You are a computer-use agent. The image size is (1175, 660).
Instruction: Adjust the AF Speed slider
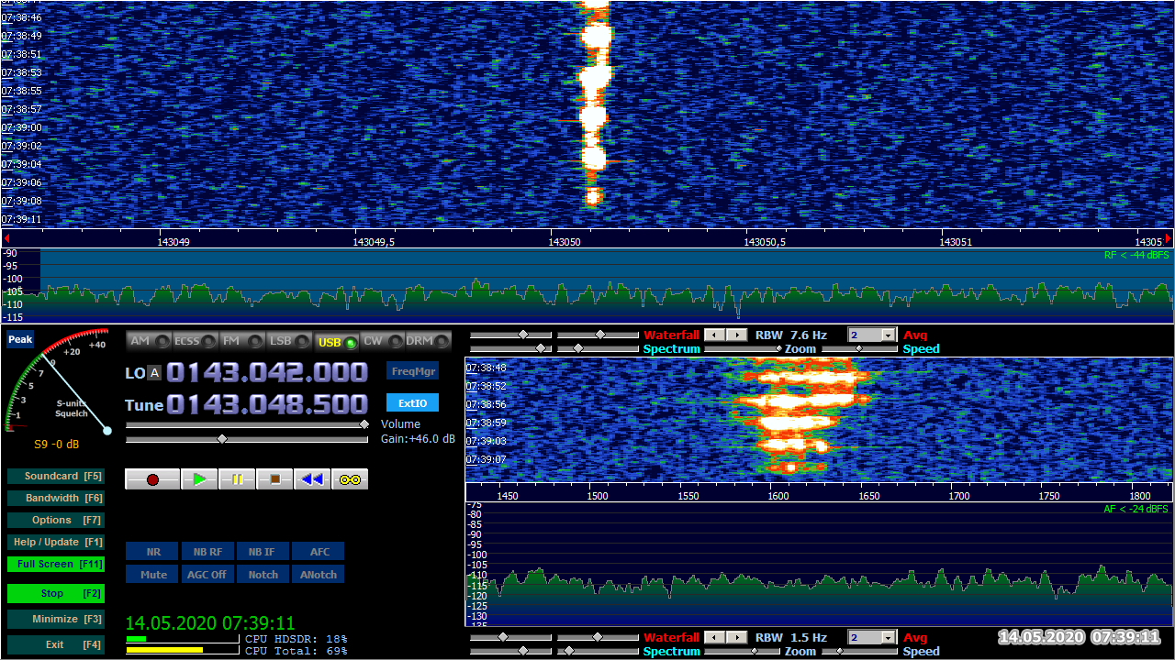click(860, 651)
